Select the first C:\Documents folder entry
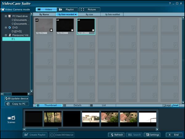 (x=20, y=20)
